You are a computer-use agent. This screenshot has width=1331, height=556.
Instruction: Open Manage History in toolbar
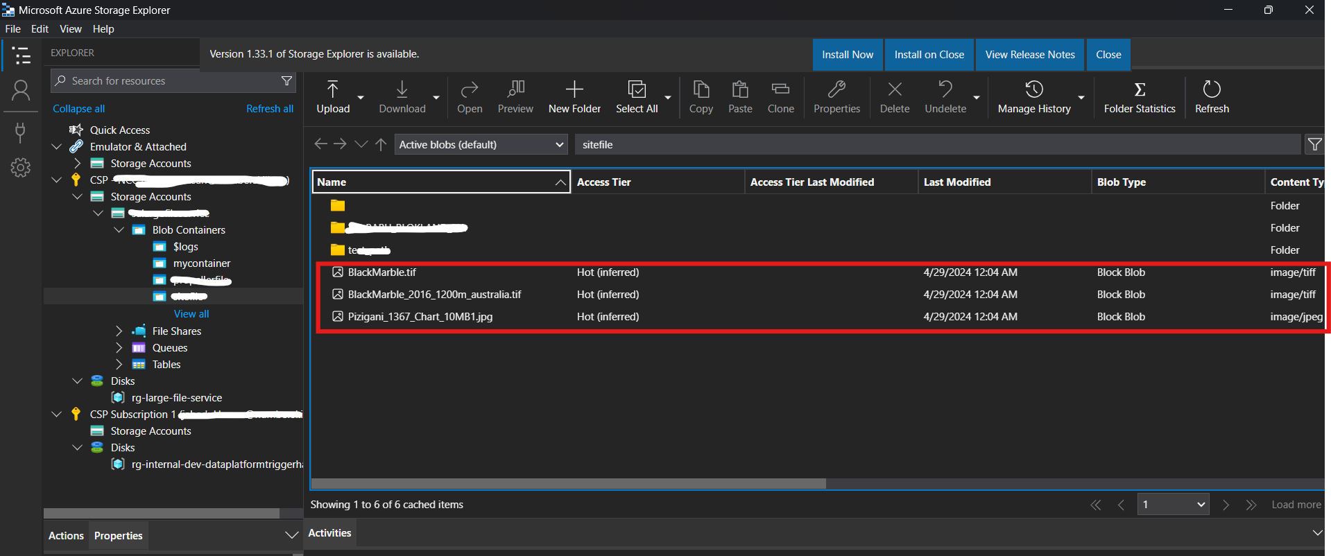point(1034,97)
